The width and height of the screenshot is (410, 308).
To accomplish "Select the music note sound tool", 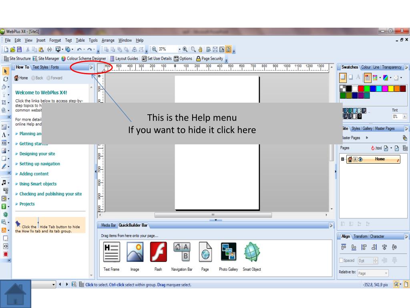I will 4,182.
